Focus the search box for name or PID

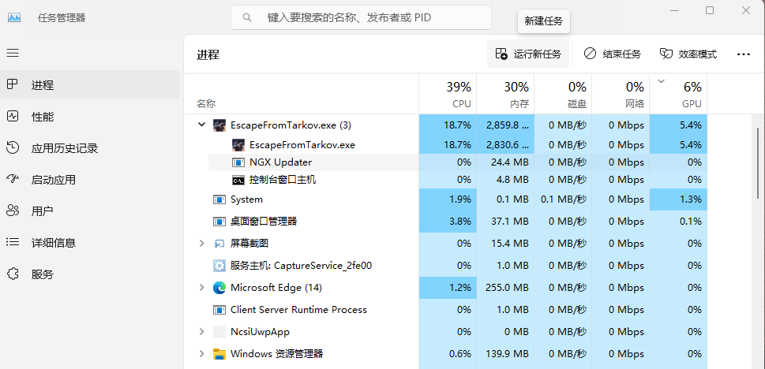coord(361,18)
